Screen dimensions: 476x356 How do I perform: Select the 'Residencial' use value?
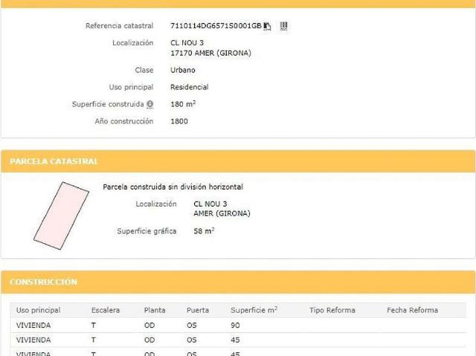190,87
